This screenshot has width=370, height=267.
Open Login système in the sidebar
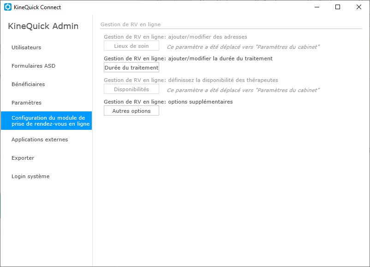pyautogui.click(x=30, y=176)
